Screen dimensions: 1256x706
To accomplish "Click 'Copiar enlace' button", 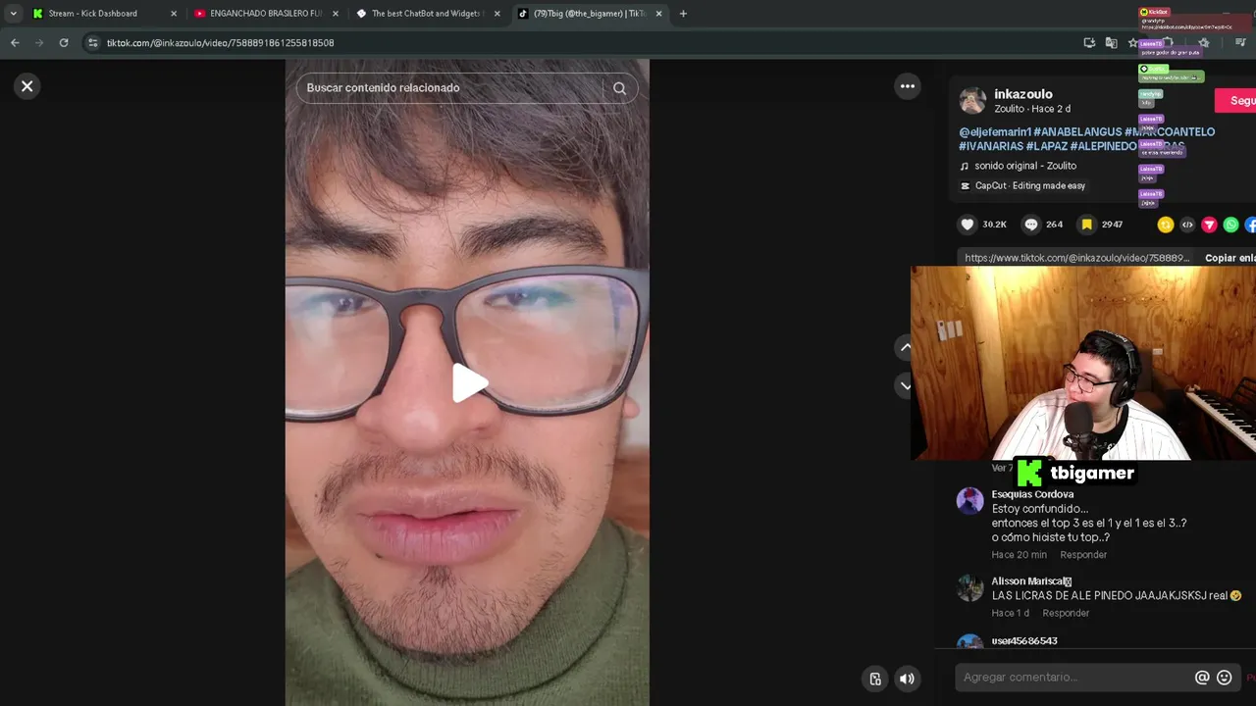I will tap(1230, 258).
